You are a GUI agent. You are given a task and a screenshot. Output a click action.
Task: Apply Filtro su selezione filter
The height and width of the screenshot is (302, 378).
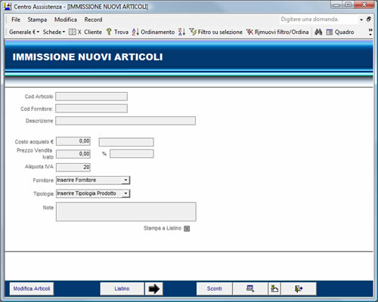pyautogui.click(x=215, y=32)
